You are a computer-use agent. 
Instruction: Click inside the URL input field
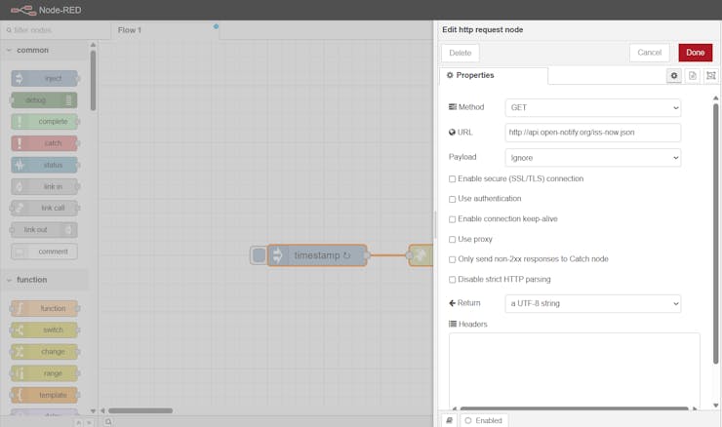(592, 132)
